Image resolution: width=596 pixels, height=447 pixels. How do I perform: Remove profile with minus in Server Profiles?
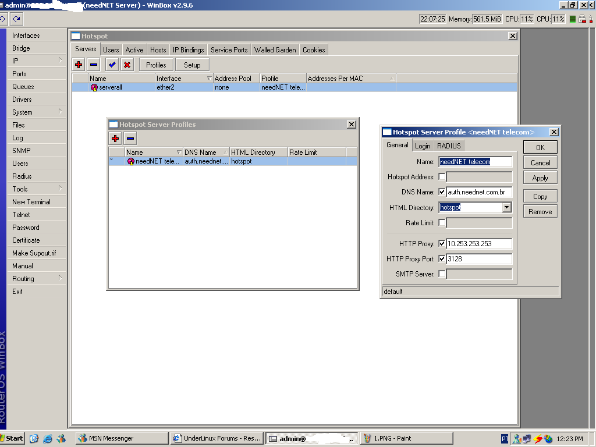click(x=130, y=139)
